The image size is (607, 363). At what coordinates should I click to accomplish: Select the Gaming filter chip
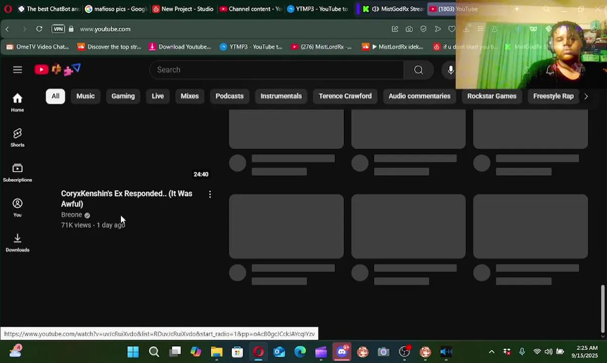pos(123,96)
